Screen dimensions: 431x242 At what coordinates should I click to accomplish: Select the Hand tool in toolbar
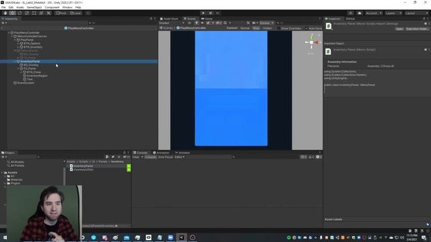pos(5,13)
